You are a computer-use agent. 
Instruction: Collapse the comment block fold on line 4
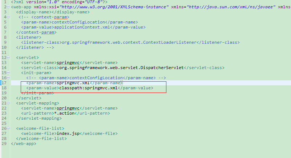[x=8, y=17]
